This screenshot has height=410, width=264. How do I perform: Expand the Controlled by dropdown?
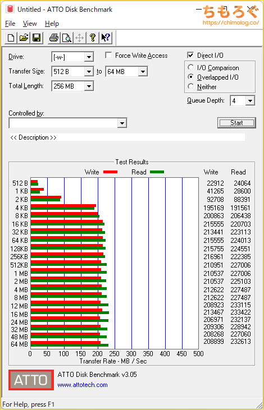(122, 123)
